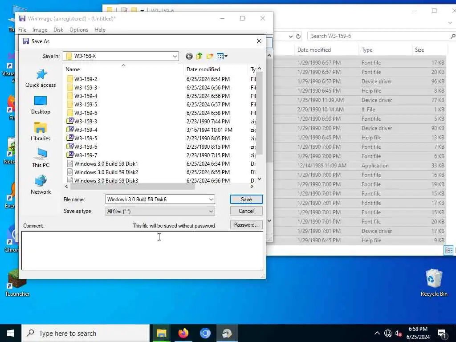Select Quick access in the places bar
The height and width of the screenshot is (342, 456).
[41, 78]
